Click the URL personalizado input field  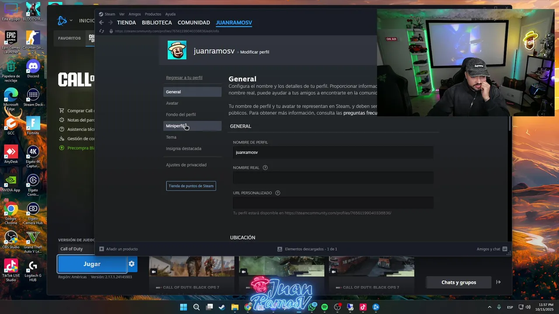click(333, 203)
